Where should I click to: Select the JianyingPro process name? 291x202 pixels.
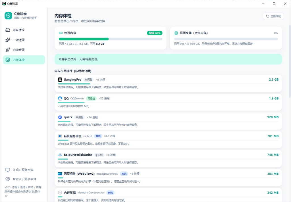point(72,79)
